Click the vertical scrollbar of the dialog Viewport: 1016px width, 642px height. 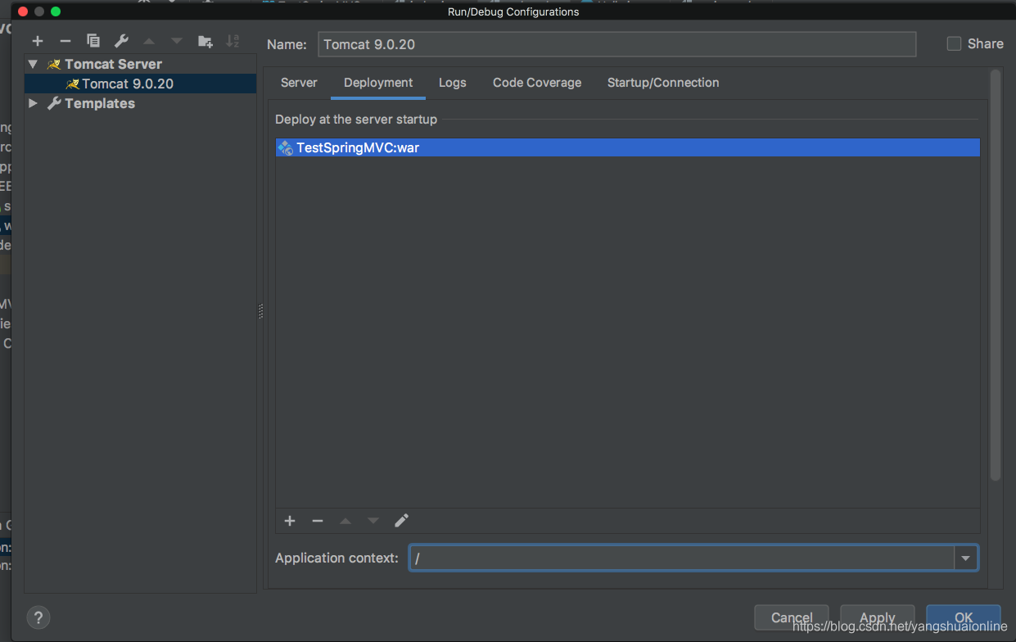(x=996, y=274)
